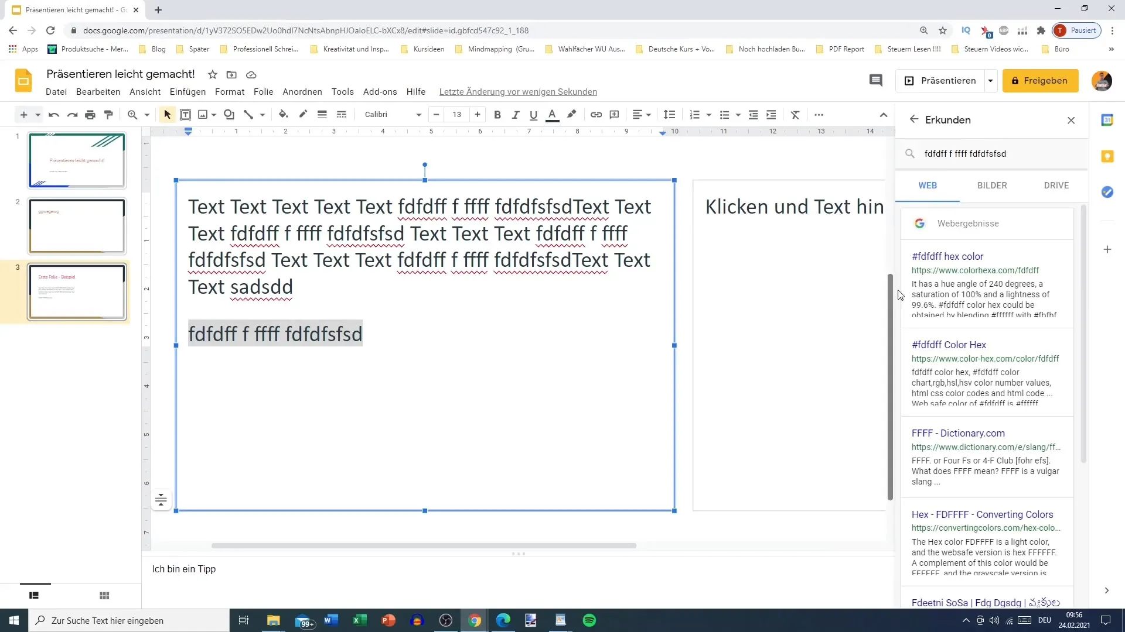Open more toolbar options ellipsis

pyautogui.click(x=819, y=115)
